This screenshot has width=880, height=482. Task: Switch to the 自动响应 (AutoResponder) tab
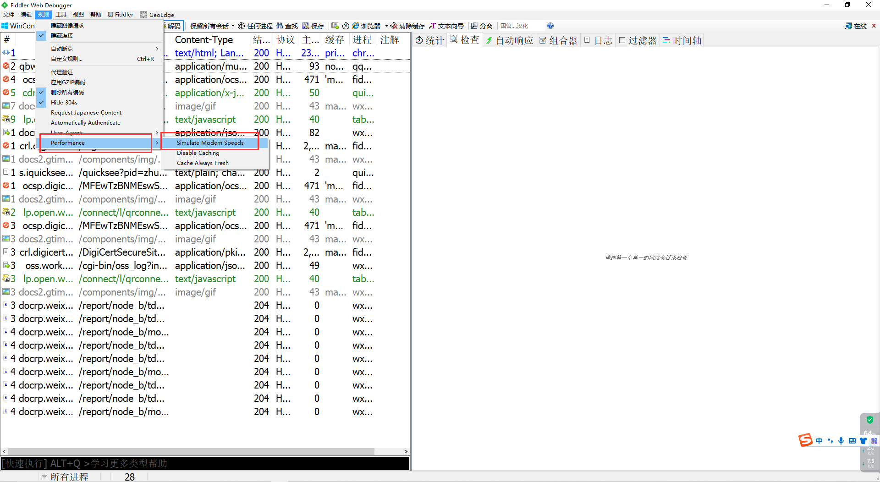coord(509,41)
